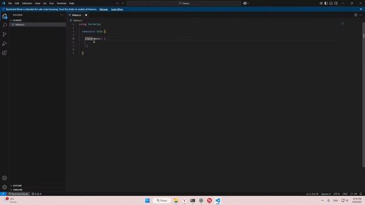This screenshot has height=205, width=365.
Task: Open the Explorer view in activity bar
Action: pos(5,17)
